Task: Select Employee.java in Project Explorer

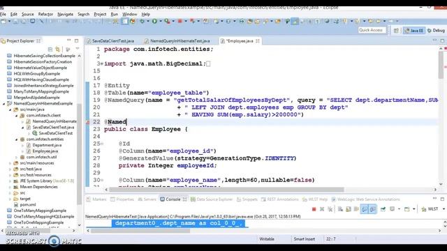Action: coord(45,151)
